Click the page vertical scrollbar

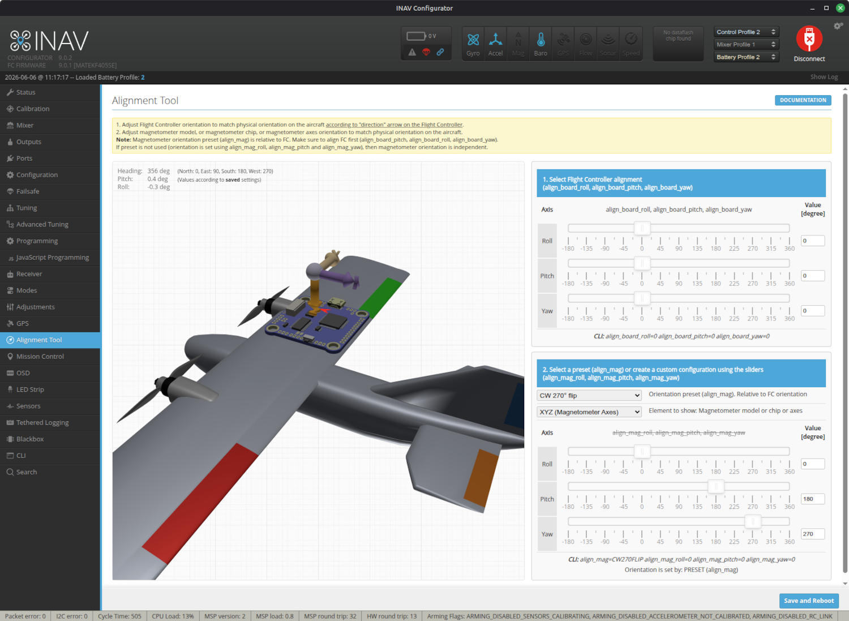[x=845, y=334]
